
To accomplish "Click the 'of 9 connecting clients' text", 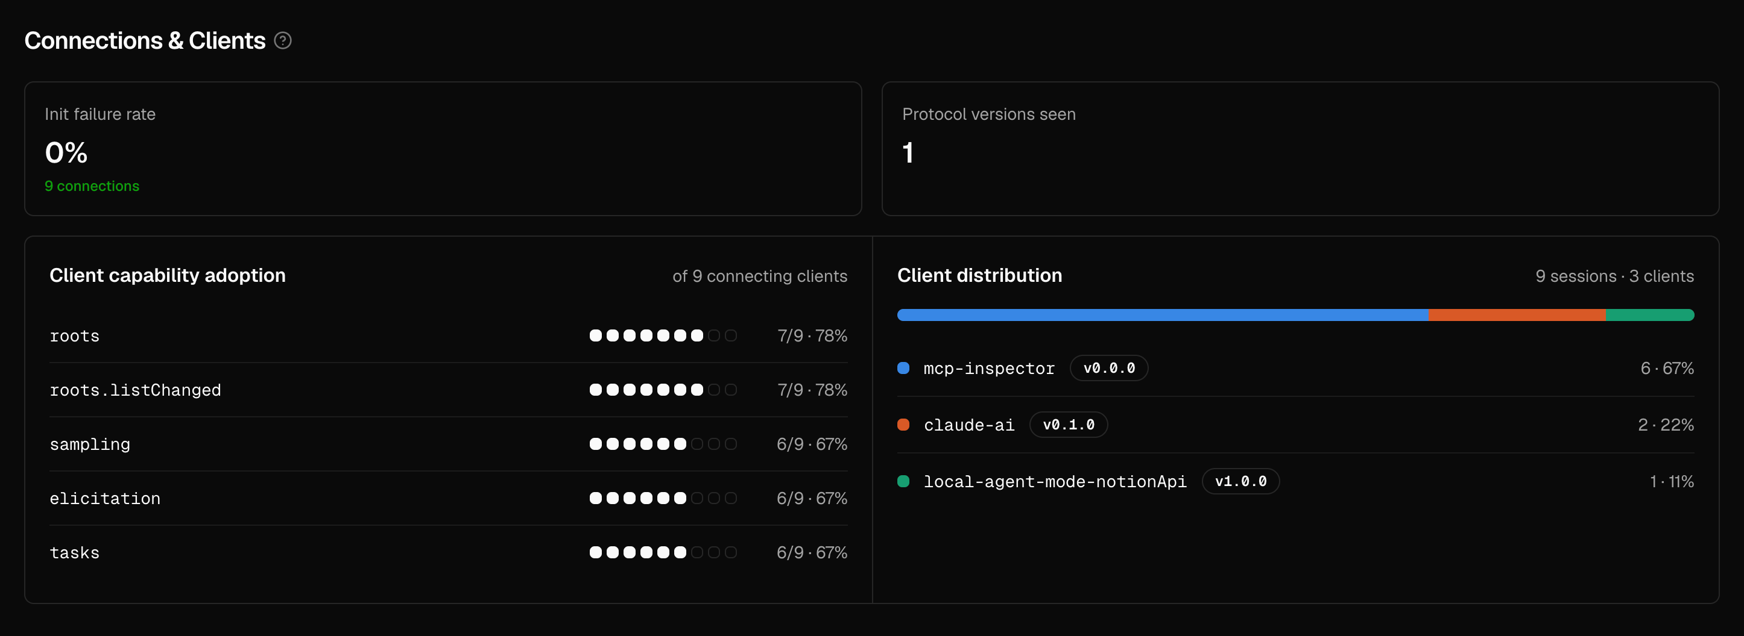I will point(760,276).
